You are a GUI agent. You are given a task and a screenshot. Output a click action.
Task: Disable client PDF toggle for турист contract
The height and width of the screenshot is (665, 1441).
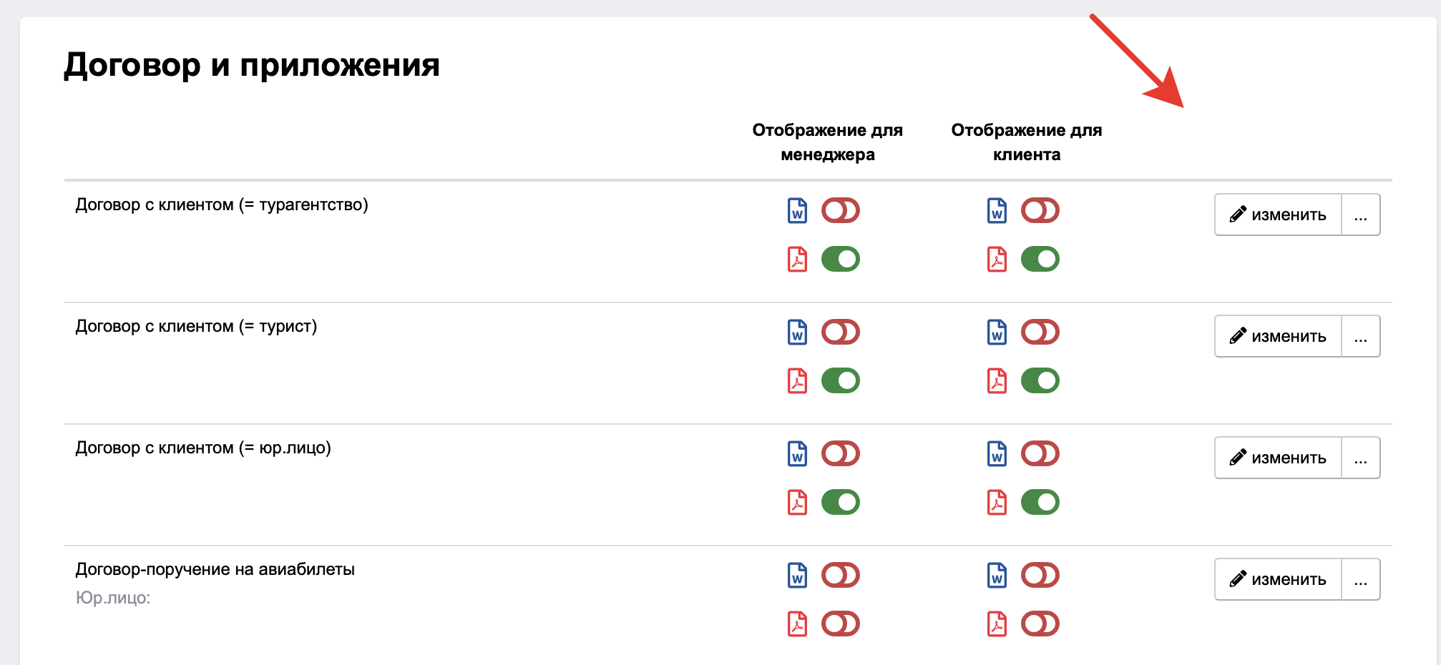point(1040,380)
